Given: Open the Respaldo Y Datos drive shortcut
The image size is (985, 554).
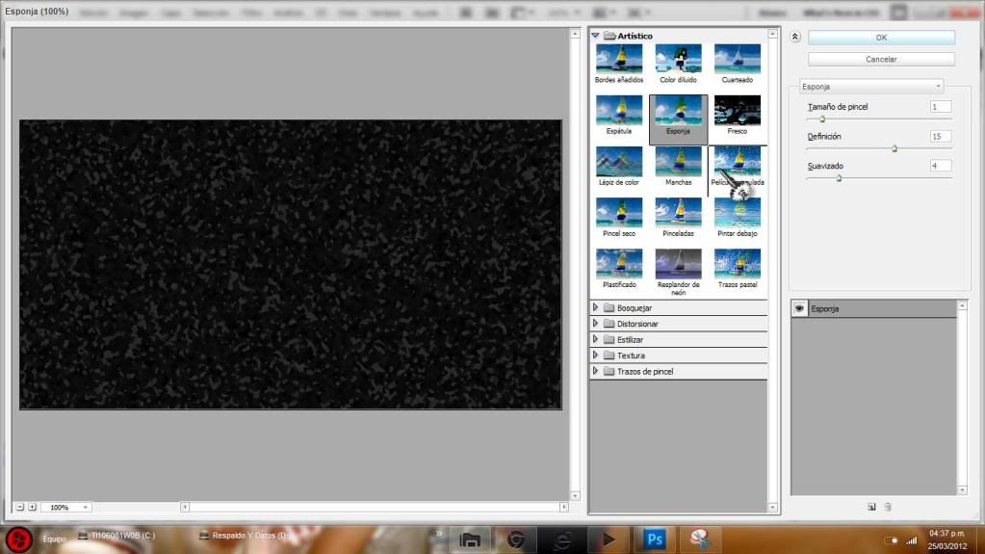Looking at the screenshot, I should coord(244,536).
